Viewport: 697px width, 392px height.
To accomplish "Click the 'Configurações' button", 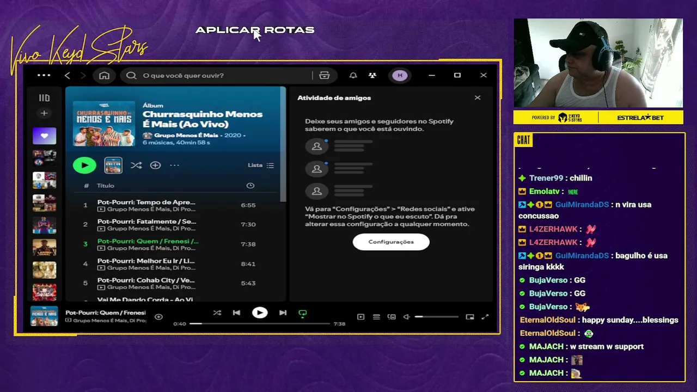I will click(391, 242).
